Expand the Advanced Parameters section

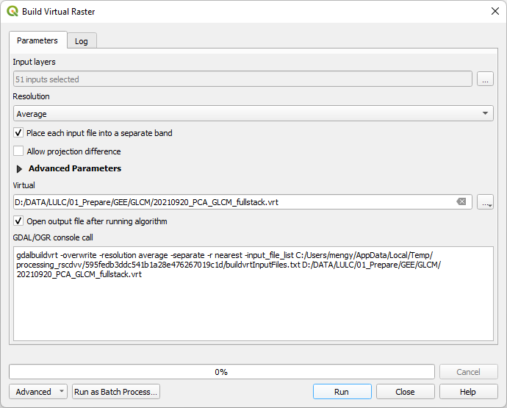coord(19,169)
